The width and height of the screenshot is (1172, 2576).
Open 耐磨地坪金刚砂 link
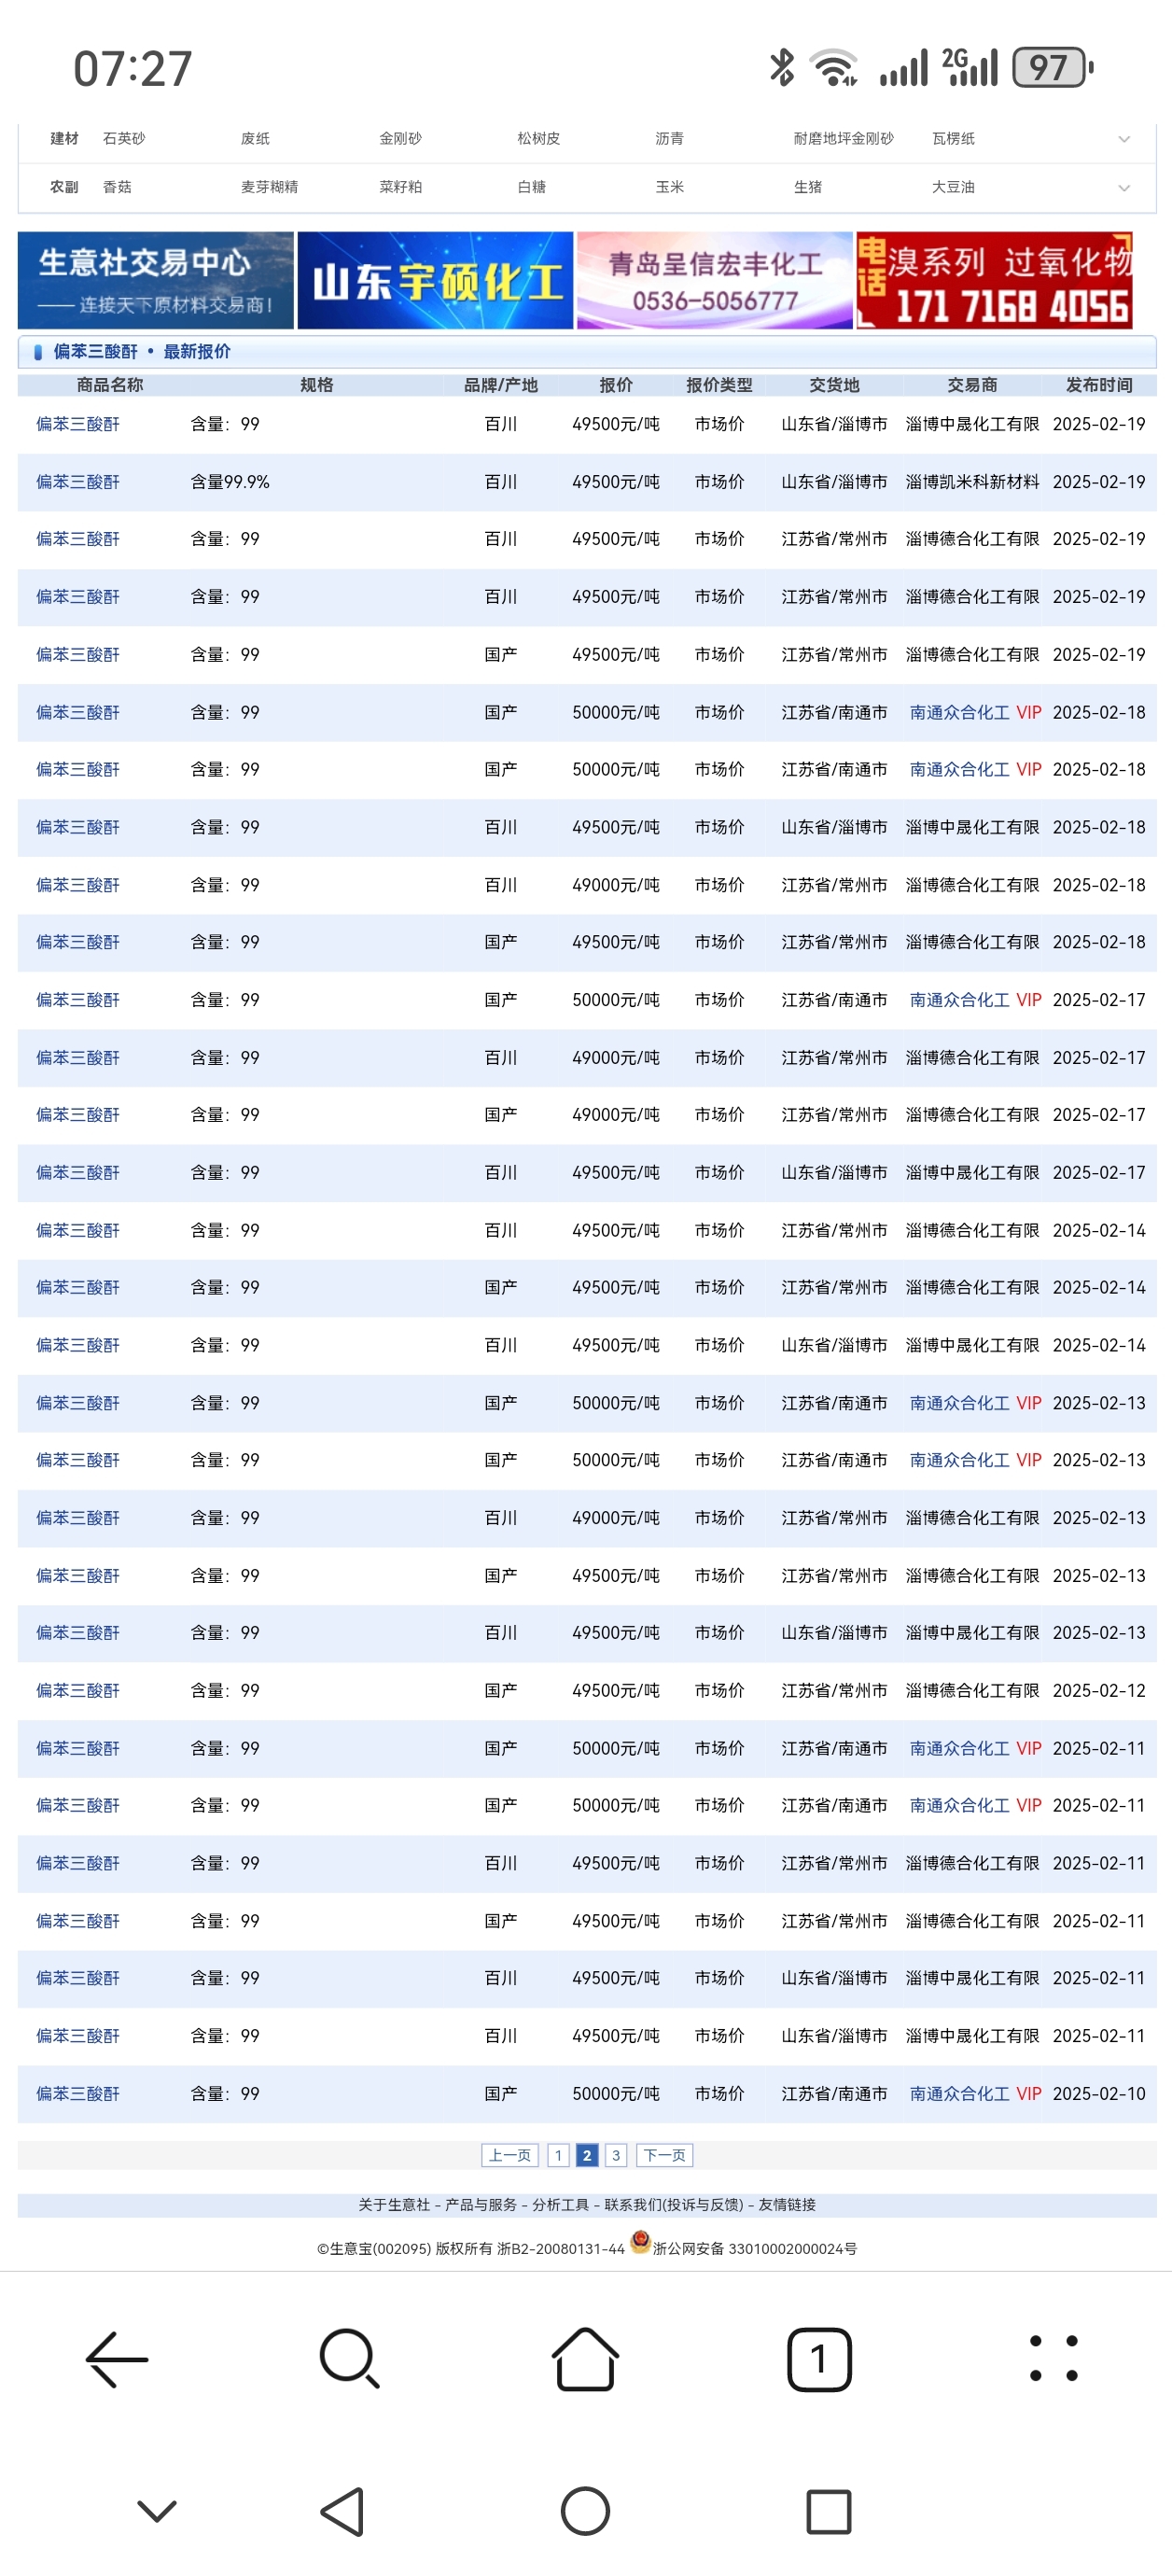pyautogui.click(x=843, y=139)
